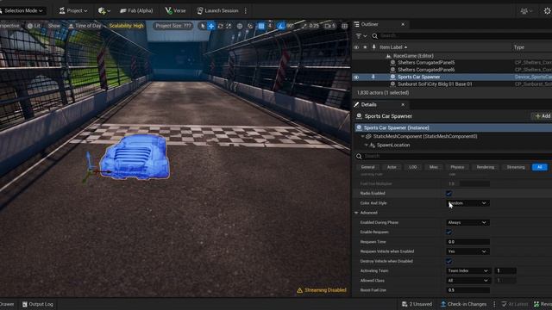Toggle the Enable Respawn checkbox
Viewport: 552px width, 310px height.
pos(448,232)
